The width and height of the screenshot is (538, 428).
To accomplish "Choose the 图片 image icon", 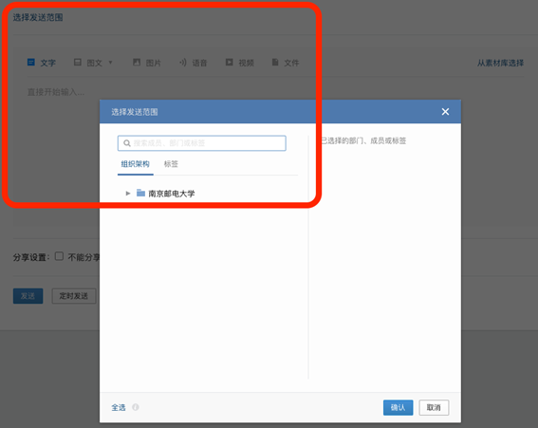I will 137,62.
